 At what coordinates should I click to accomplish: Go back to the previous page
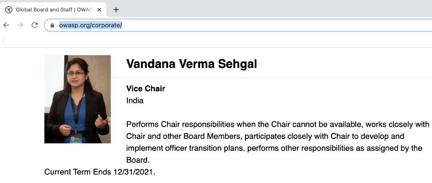tap(6, 25)
